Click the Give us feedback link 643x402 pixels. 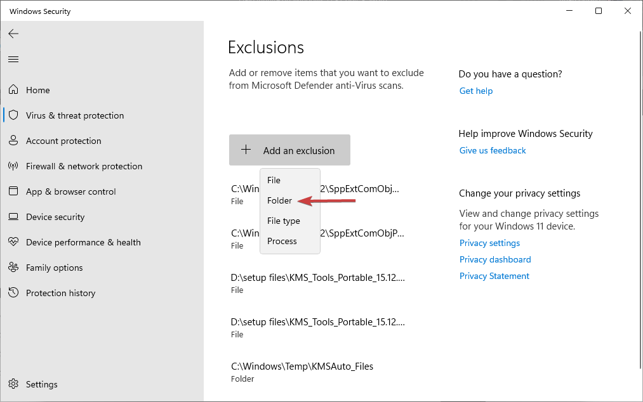(493, 150)
